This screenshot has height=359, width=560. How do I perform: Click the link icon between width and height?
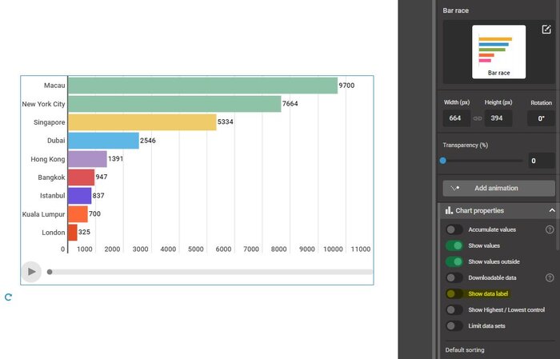[x=478, y=118]
